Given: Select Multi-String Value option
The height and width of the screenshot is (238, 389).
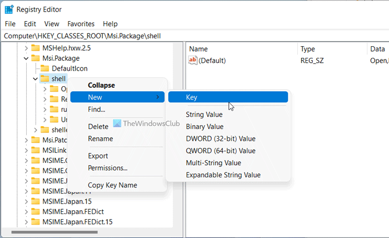Looking at the screenshot, I should (228, 163).
